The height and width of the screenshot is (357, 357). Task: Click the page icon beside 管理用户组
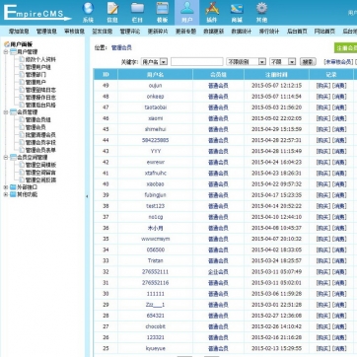point(22,67)
